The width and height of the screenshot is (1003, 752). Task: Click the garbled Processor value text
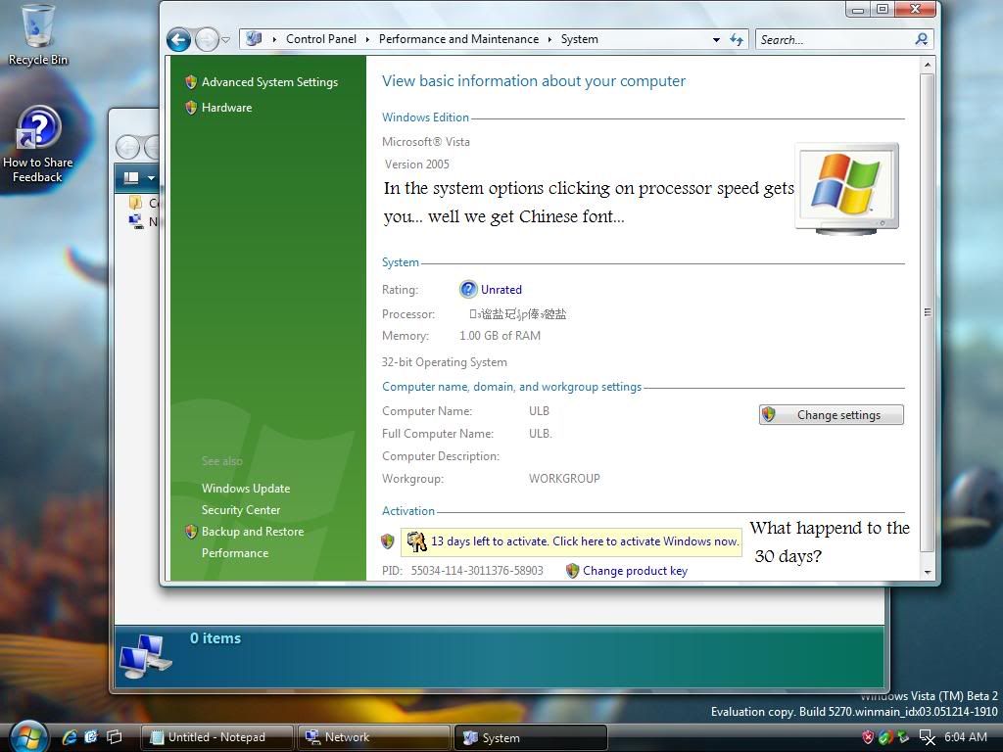point(517,314)
